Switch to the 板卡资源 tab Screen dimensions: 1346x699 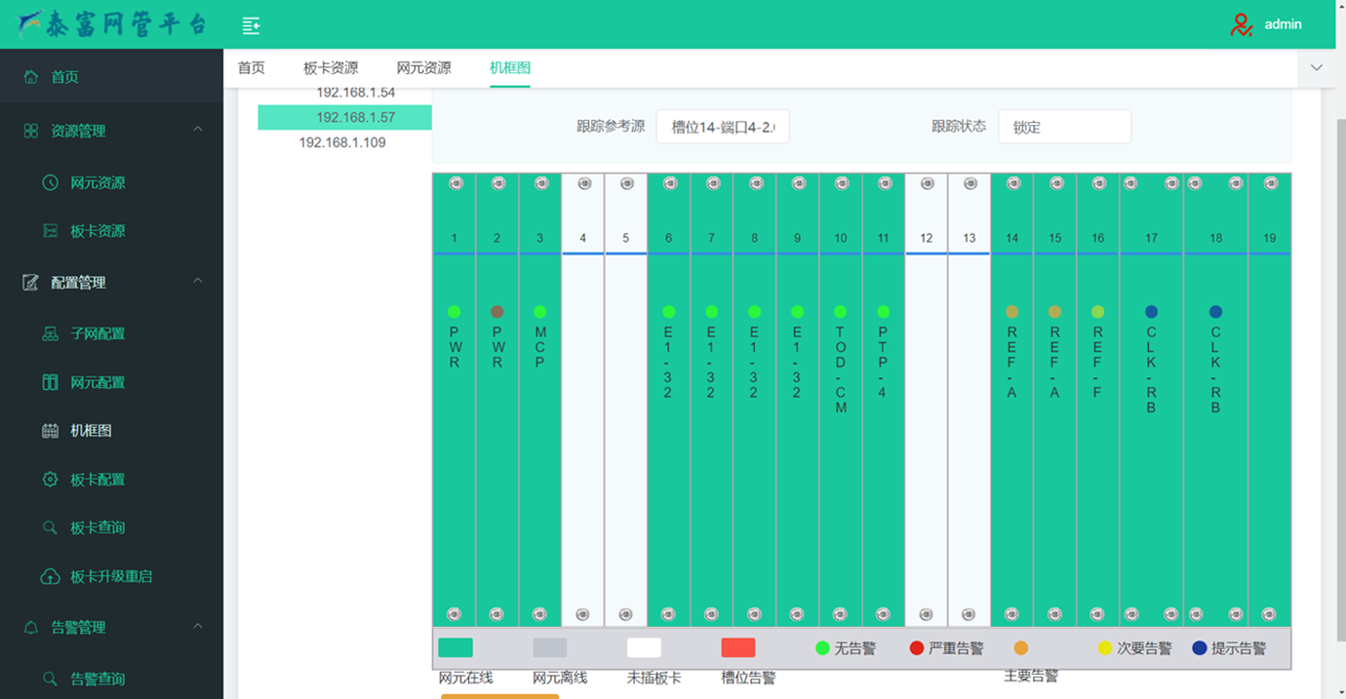coord(331,68)
